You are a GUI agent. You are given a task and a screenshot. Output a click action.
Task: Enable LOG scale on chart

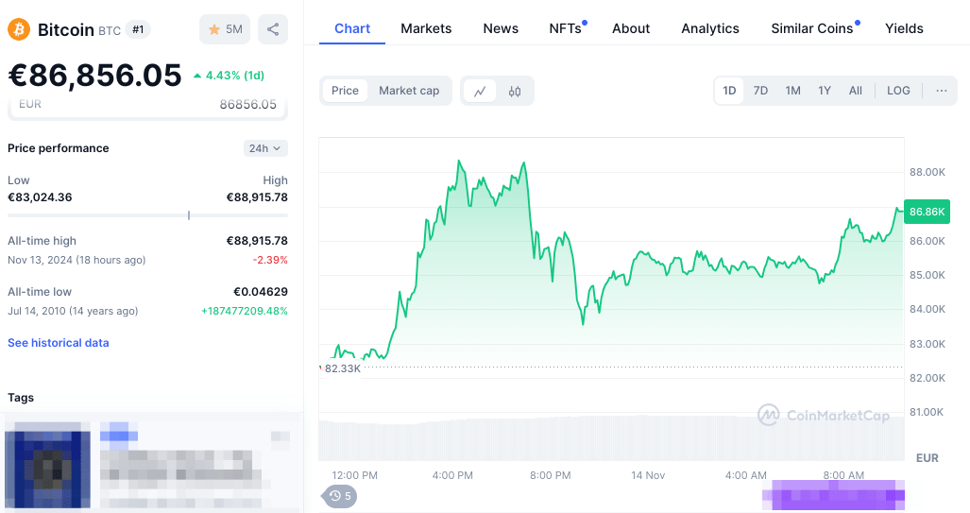(x=898, y=91)
